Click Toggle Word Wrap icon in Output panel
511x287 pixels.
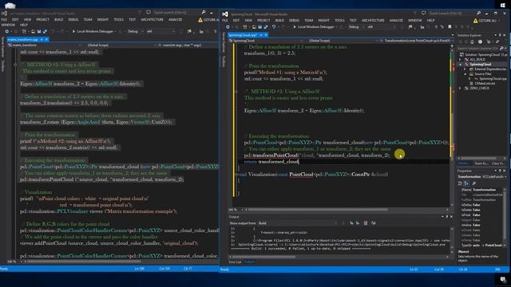point(373,223)
